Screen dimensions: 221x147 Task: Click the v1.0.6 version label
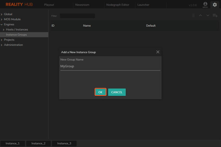193,5
